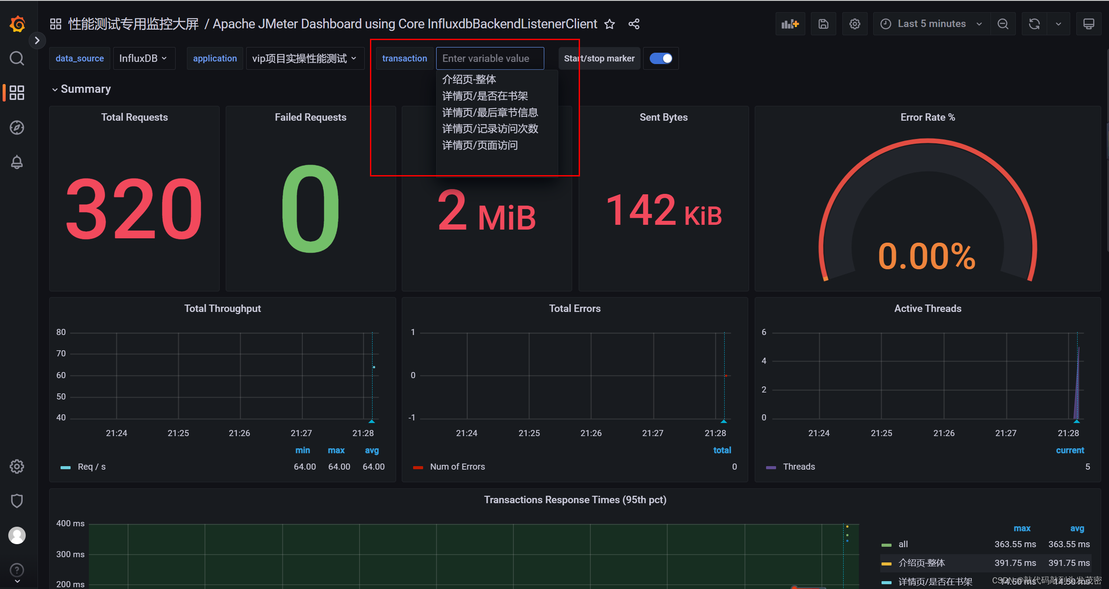Select 详情页/页面访问 from the transaction list
The height and width of the screenshot is (589, 1109).
tap(480, 145)
